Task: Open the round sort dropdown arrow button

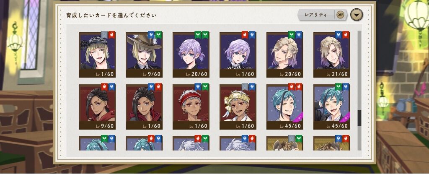Action: point(357,15)
